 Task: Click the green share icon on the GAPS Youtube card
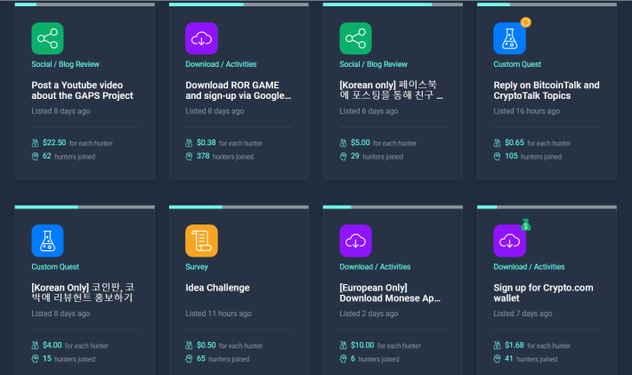[47, 38]
